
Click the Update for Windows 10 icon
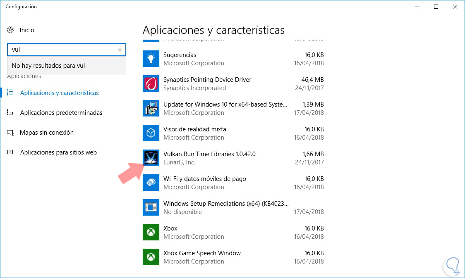point(151,108)
